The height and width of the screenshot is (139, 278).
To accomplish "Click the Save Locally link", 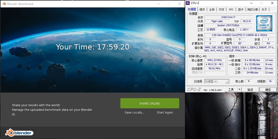I will click(134, 113).
